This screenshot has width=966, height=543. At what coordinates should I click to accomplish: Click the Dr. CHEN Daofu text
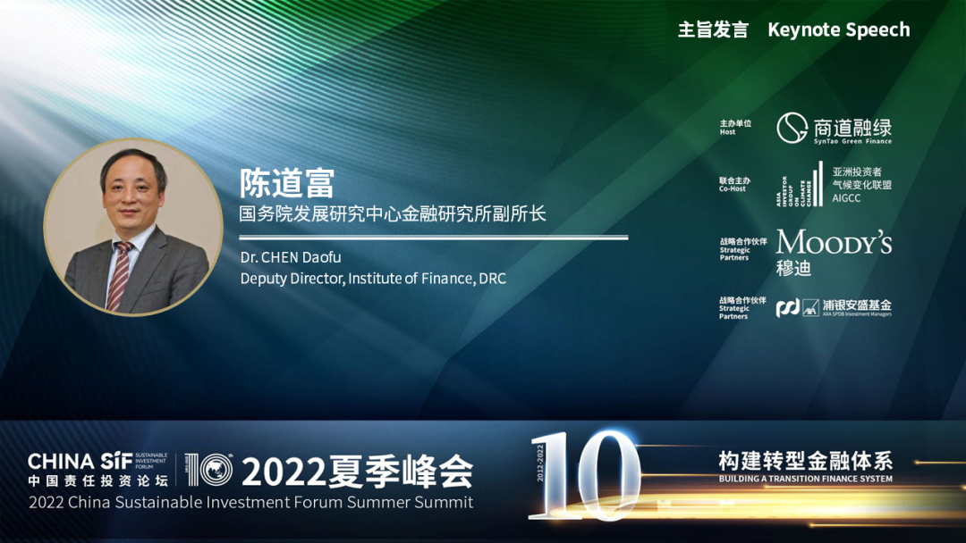290,257
